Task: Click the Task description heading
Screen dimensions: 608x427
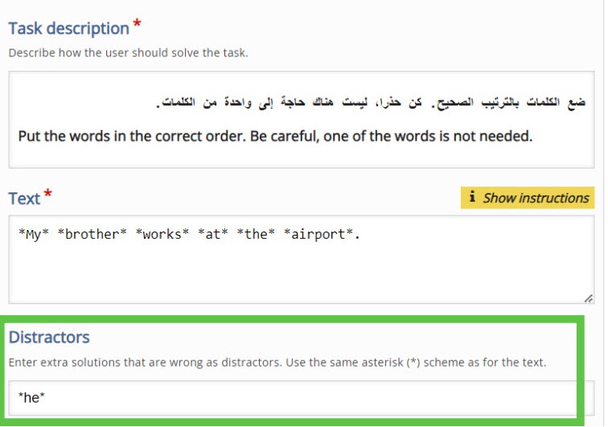Action: point(68,28)
